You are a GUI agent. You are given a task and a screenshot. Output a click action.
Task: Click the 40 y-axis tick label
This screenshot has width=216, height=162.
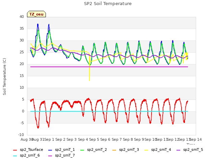tap(22, 17)
